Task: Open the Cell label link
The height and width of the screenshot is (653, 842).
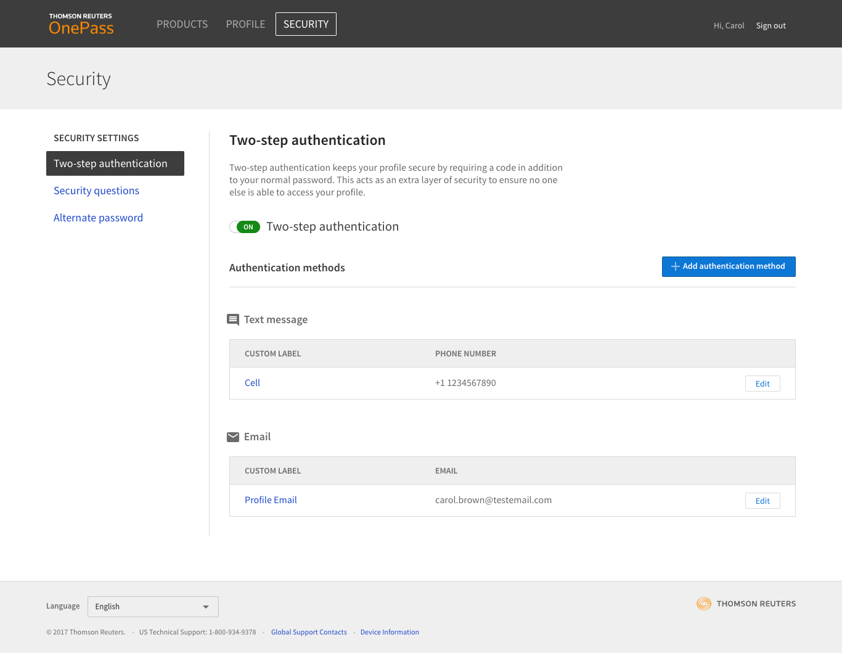Action: (252, 383)
